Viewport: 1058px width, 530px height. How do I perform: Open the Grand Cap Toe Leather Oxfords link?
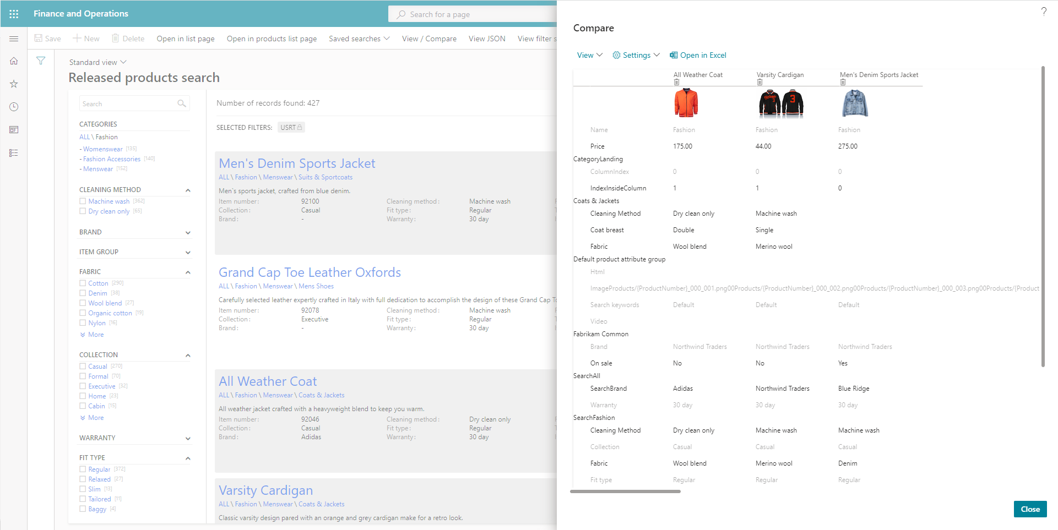pos(310,272)
